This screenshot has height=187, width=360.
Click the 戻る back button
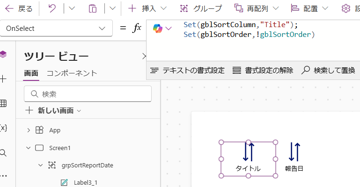(x=19, y=9)
